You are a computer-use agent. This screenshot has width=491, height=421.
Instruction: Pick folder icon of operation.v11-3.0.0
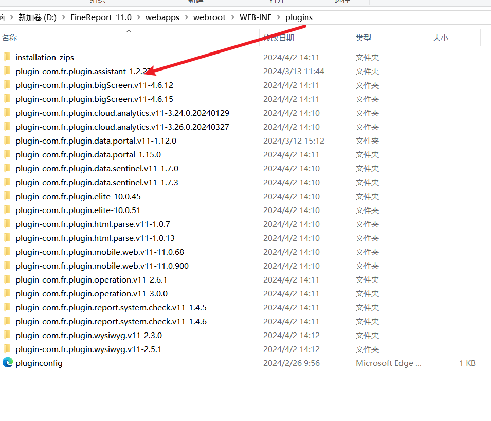tap(7, 293)
